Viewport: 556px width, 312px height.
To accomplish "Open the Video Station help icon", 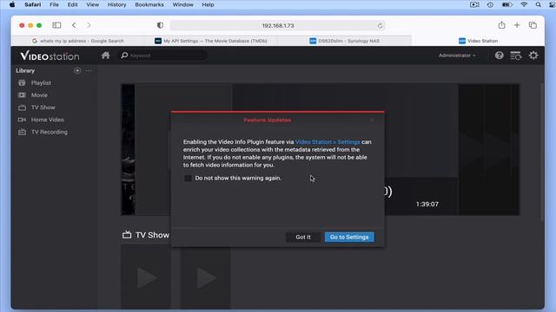I will [499, 55].
